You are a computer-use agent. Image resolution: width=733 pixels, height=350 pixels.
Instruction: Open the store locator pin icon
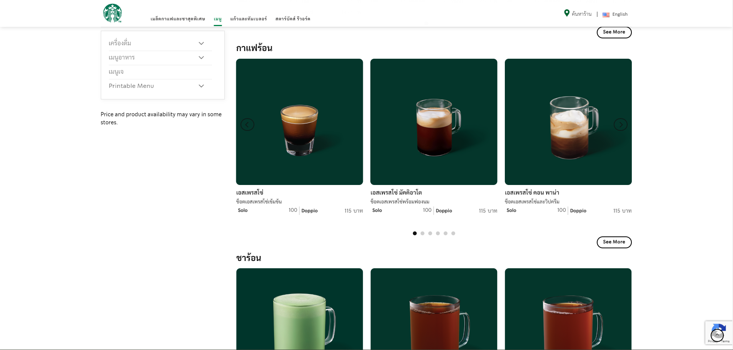[566, 13]
